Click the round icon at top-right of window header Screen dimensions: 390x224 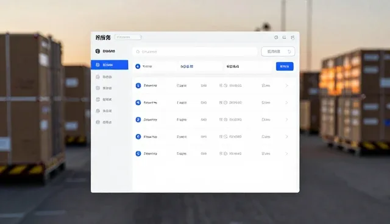[276, 37]
